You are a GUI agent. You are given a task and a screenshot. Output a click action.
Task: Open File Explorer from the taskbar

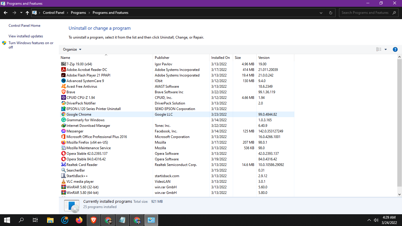(50, 220)
